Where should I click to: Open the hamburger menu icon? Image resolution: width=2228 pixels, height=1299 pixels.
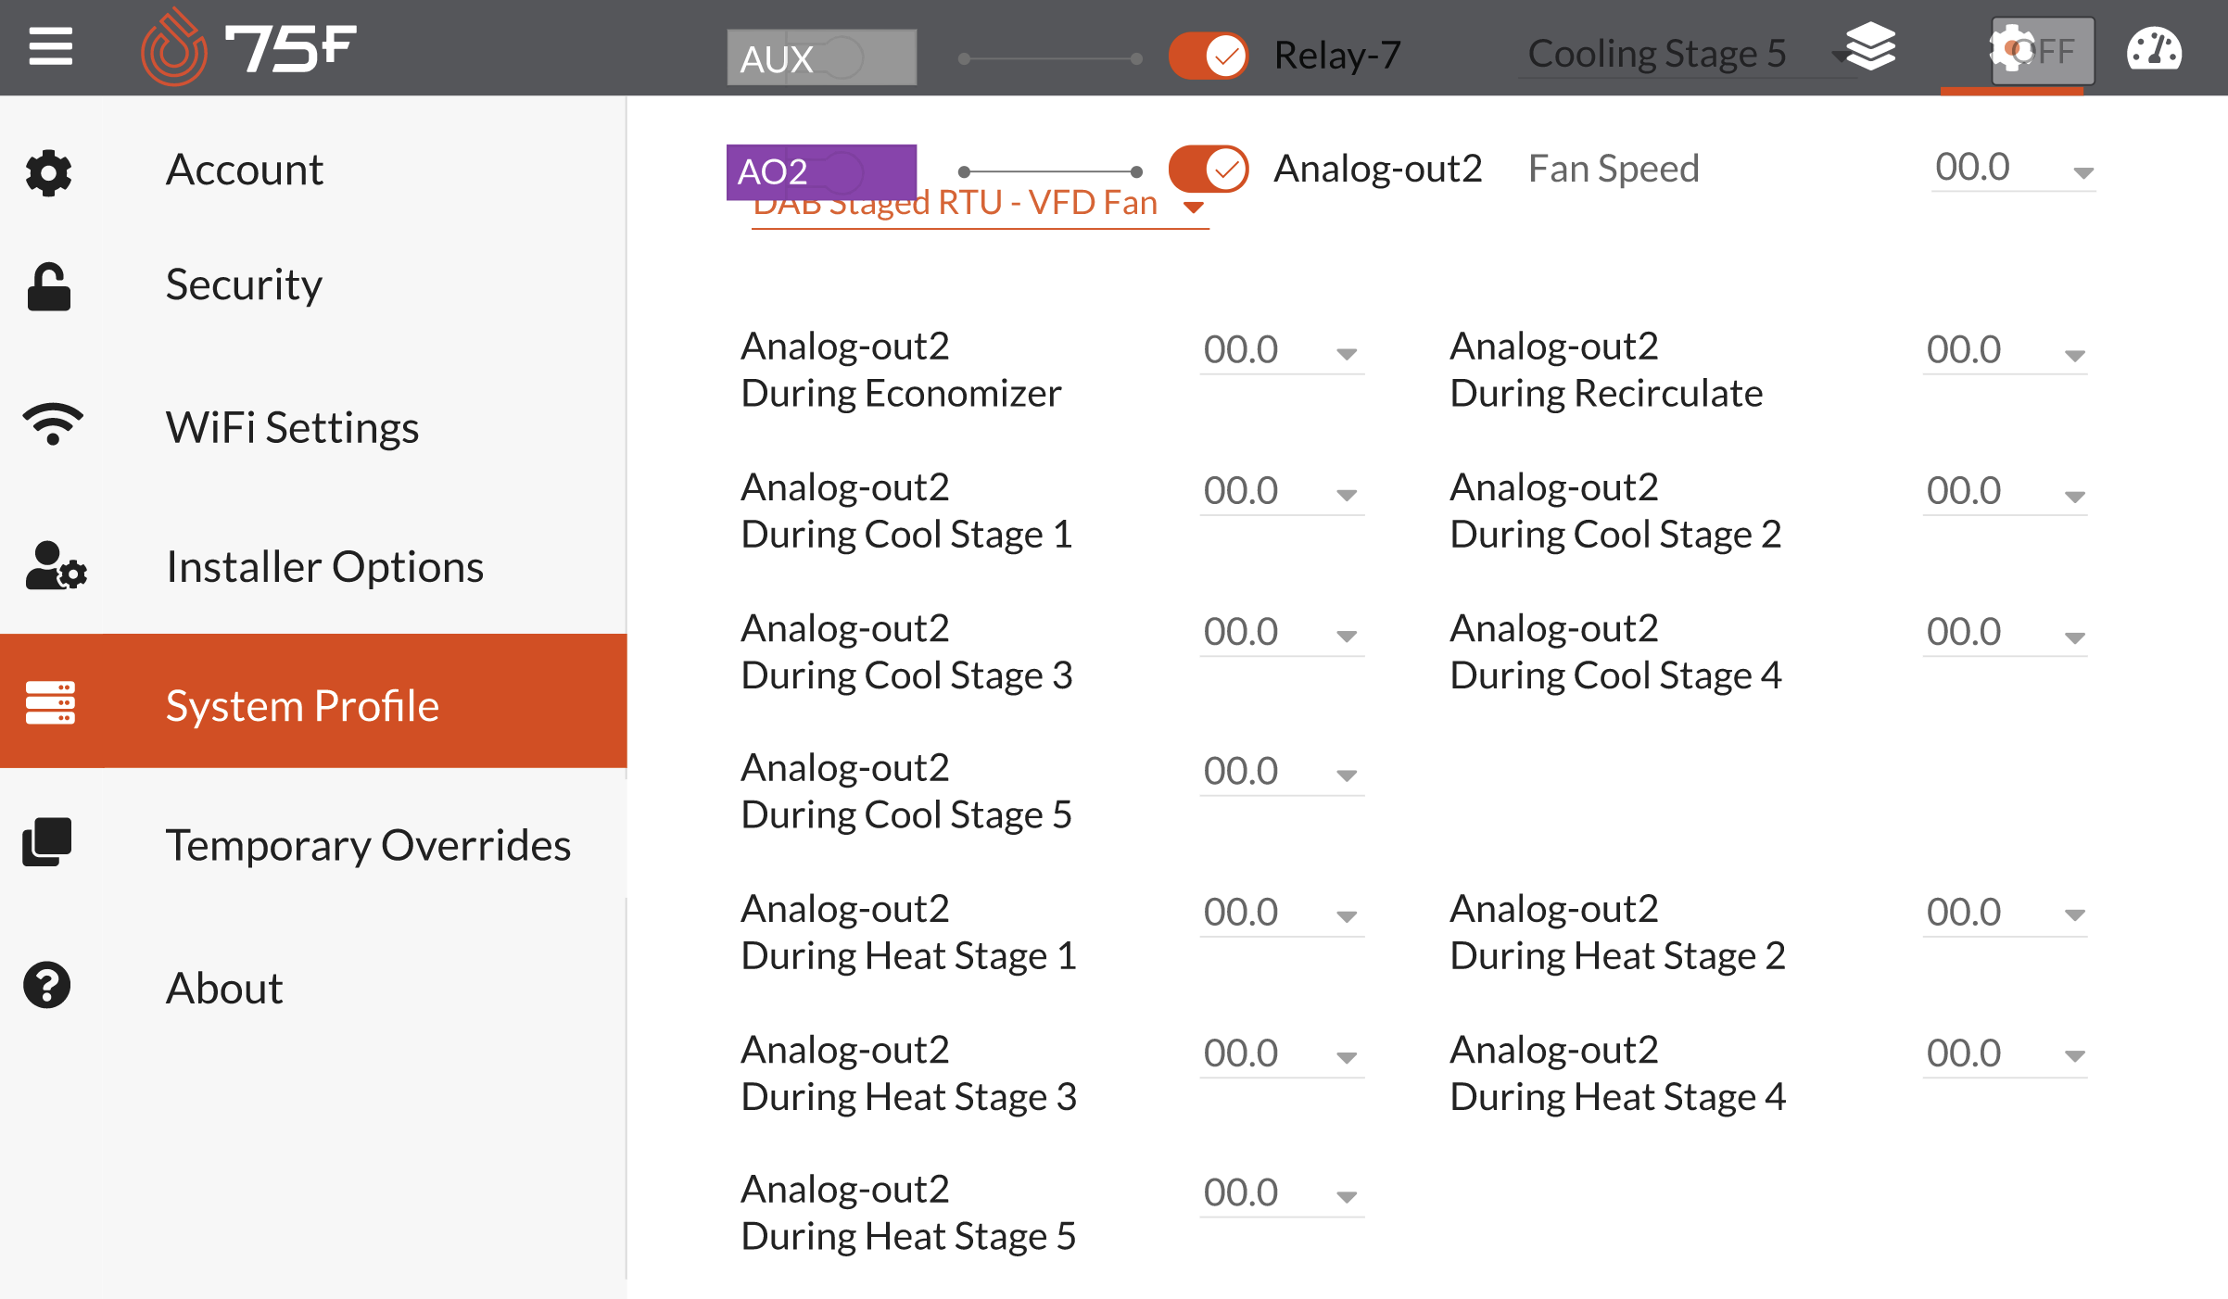click(x=50, y=46)
